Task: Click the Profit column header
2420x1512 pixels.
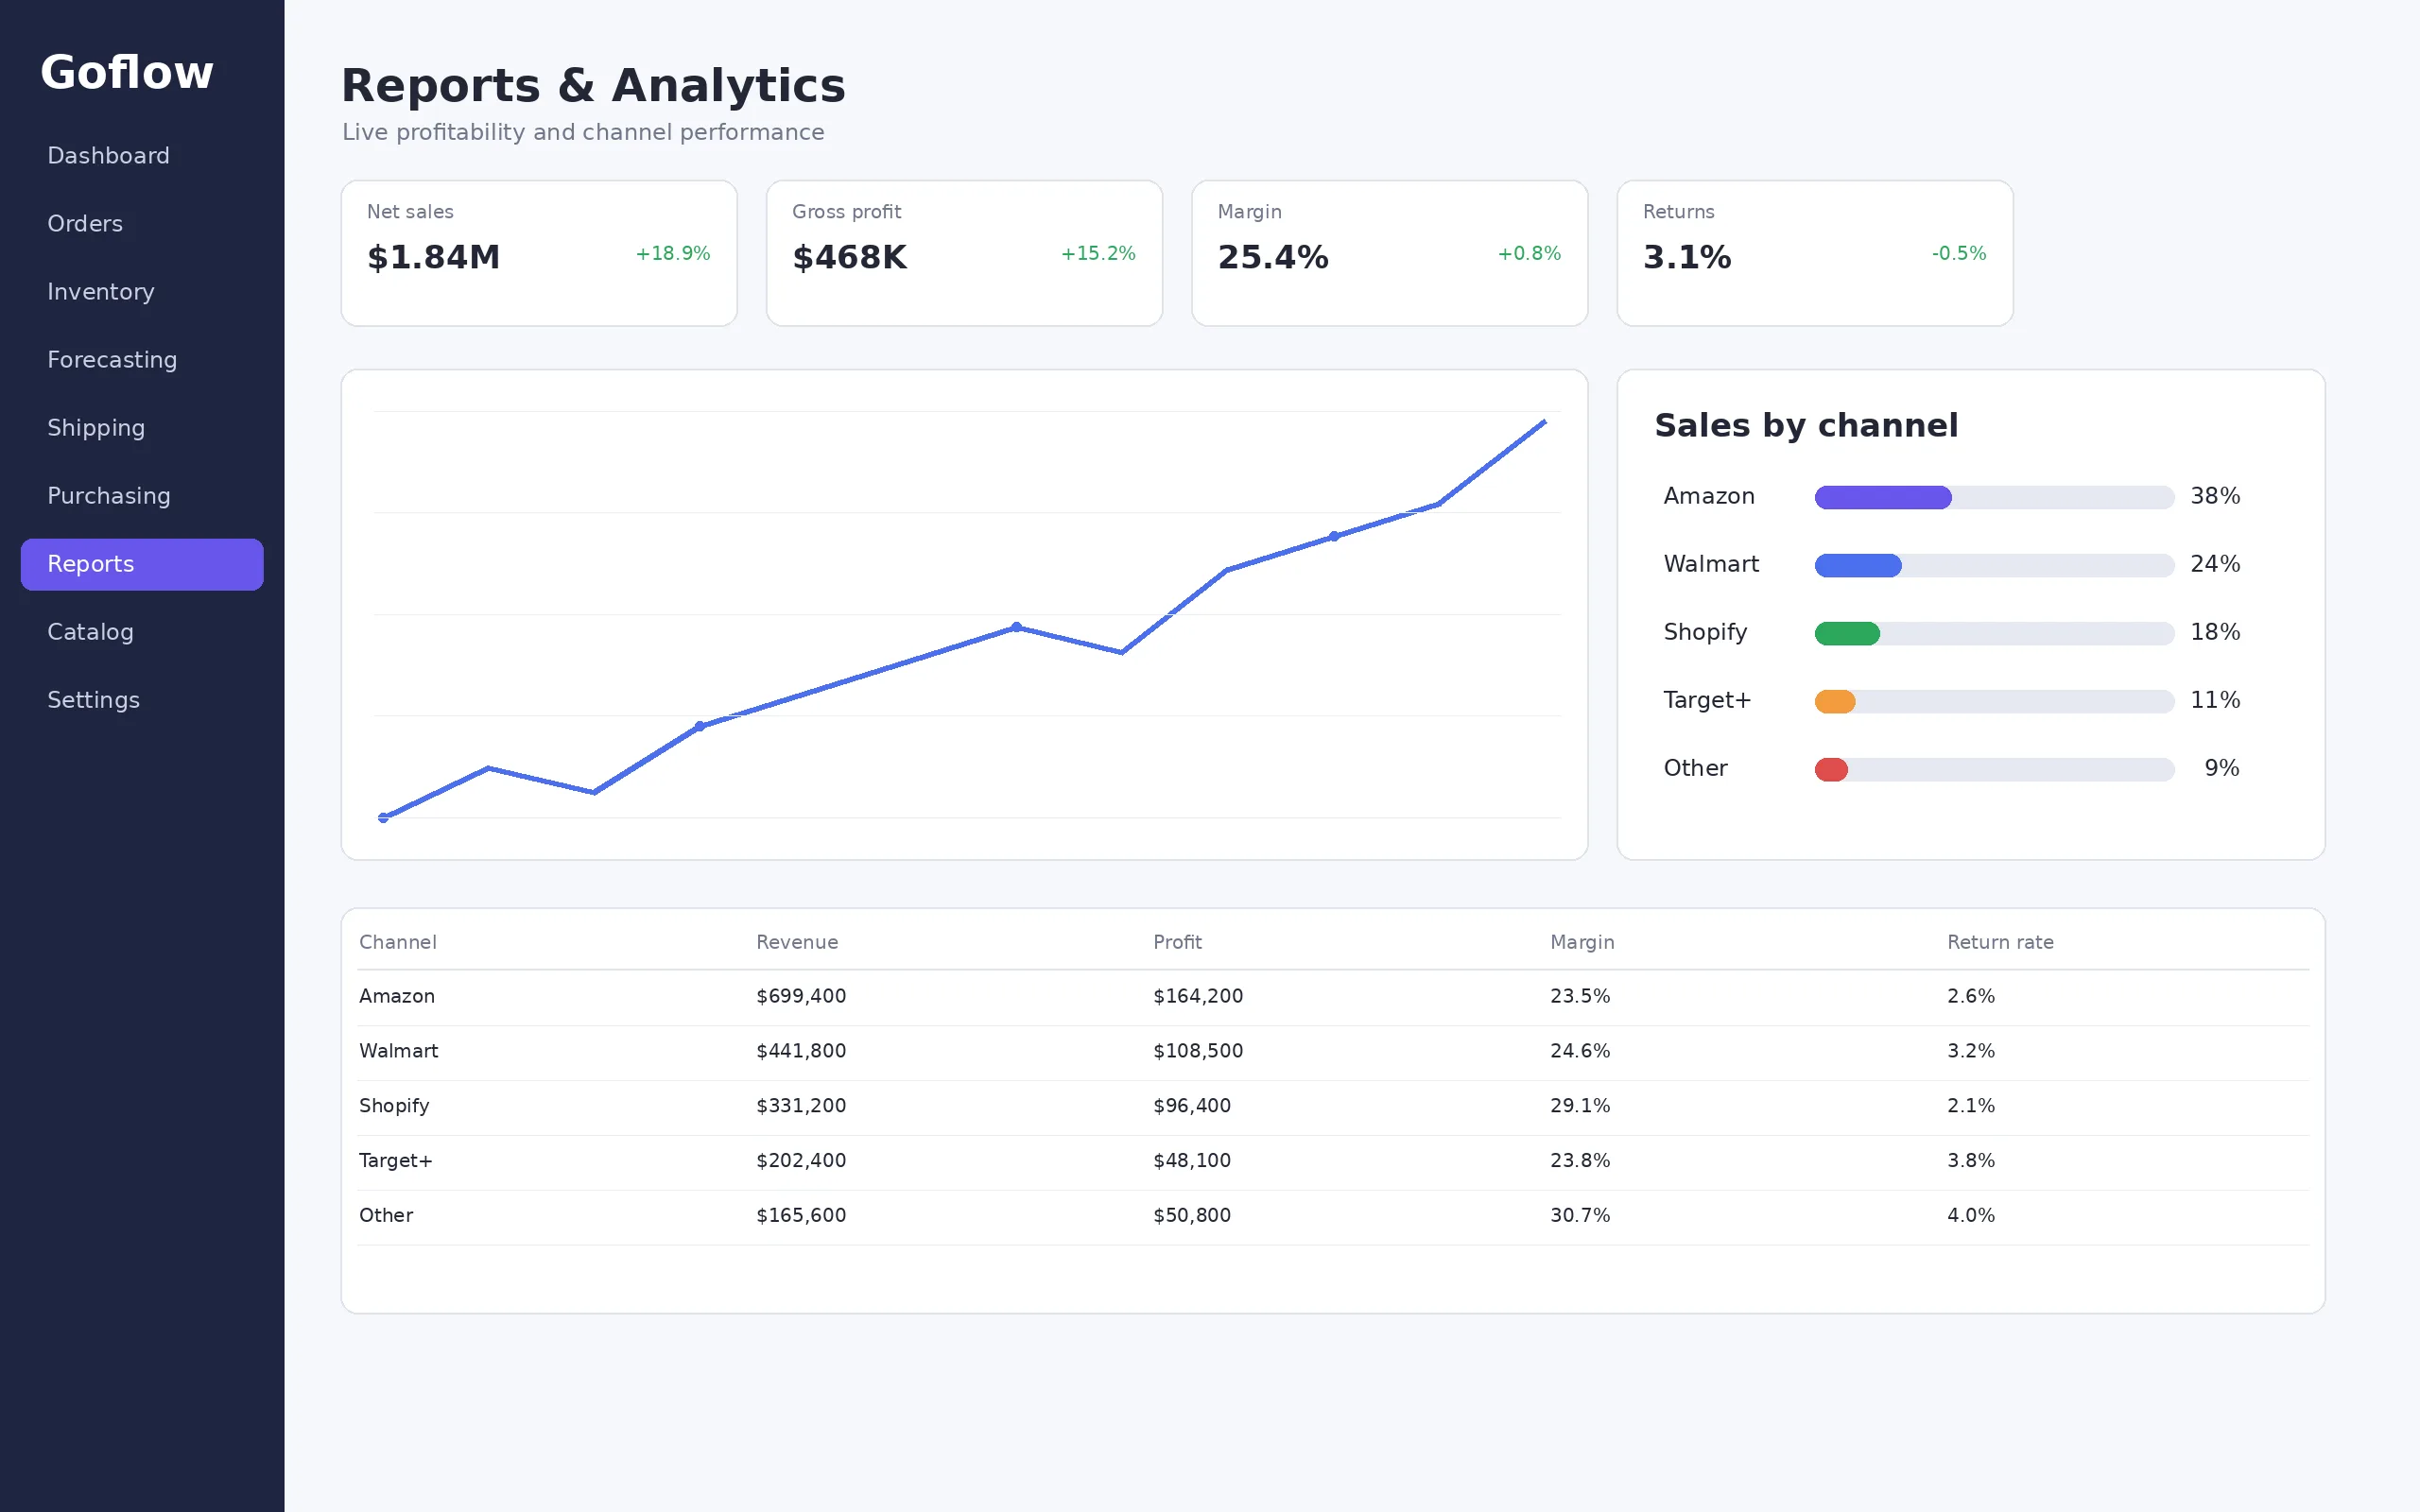Action: pyautogui.click(x=1177, y=942)
